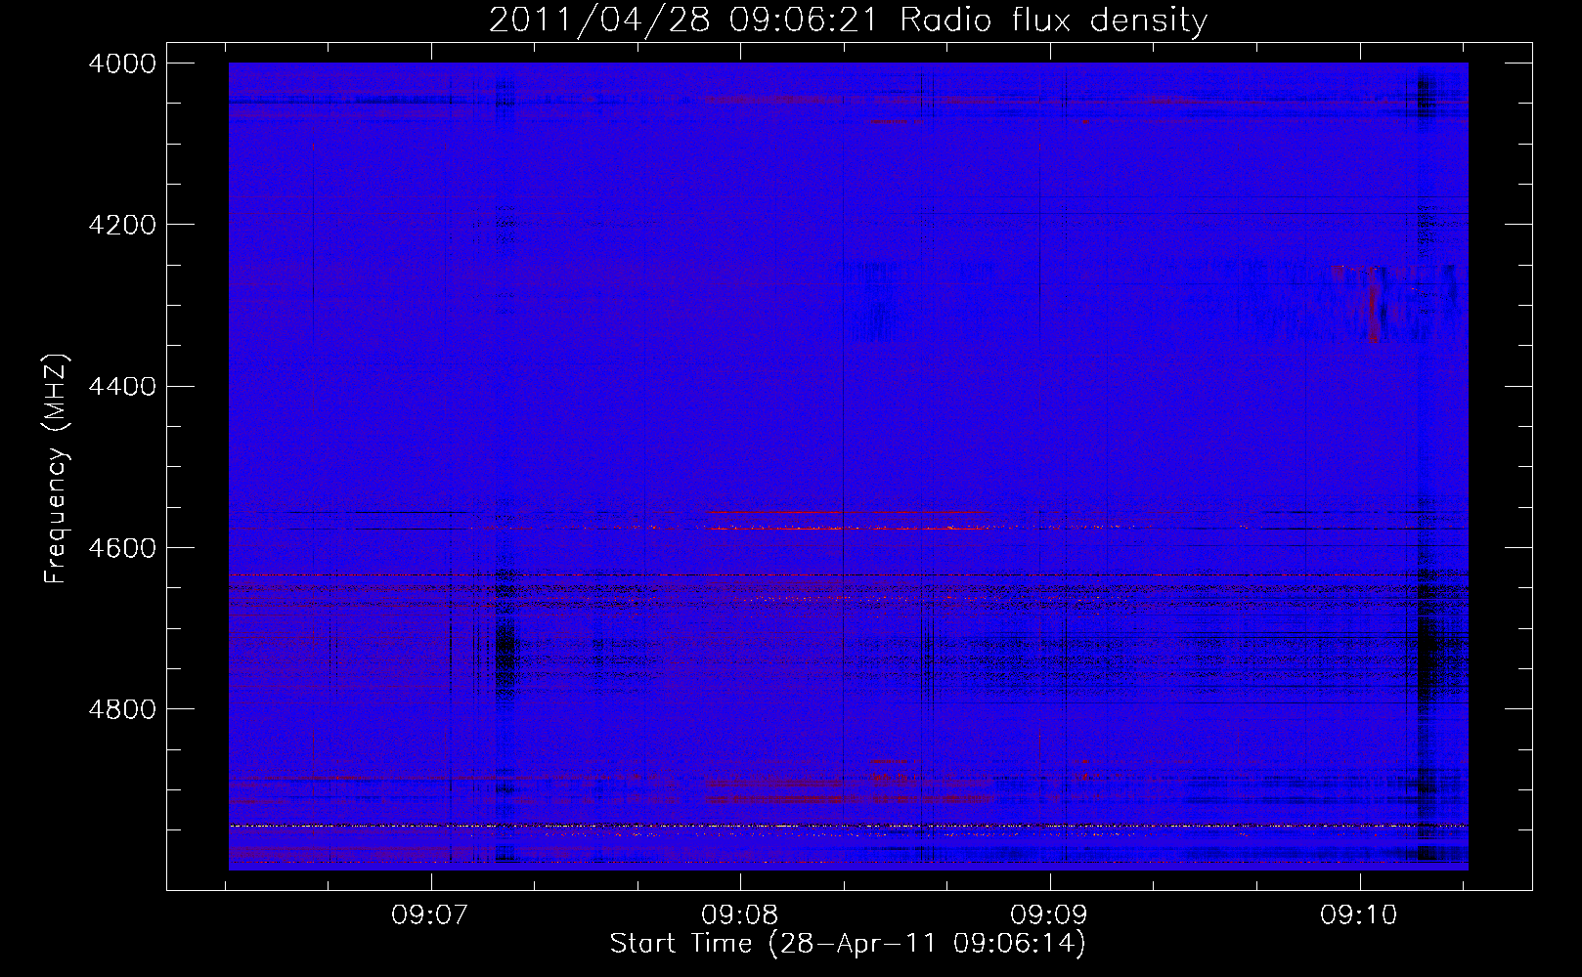1582x977 pixels.
Task: Select the 4400 frequency axis label
Action: 121,387
